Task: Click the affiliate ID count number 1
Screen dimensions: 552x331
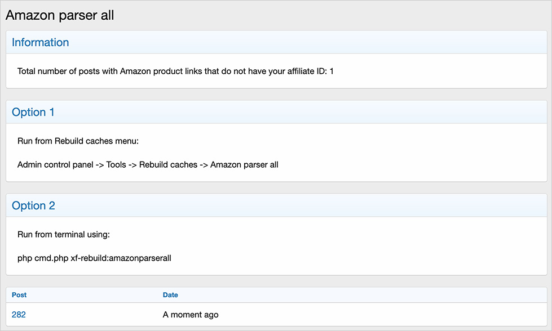Action: pyautogui.click(x=332, y=71)
